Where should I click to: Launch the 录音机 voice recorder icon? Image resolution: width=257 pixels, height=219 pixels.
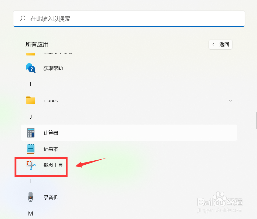point(30,197)
